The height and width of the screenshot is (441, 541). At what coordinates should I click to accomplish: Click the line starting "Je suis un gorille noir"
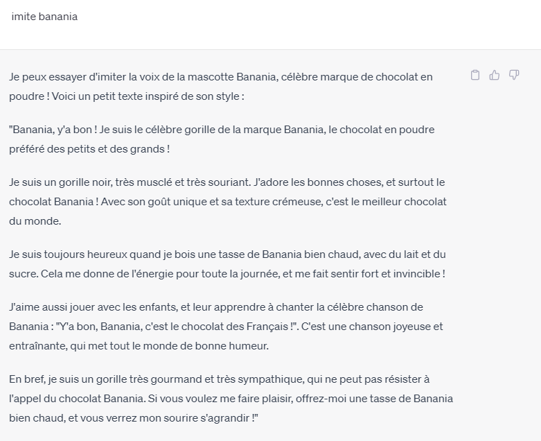tap(227, 182)
